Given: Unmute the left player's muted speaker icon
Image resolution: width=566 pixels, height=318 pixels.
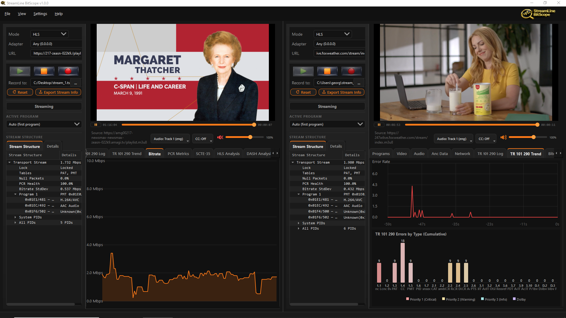Looking at the screenshot, I should [x=220, y=137].
